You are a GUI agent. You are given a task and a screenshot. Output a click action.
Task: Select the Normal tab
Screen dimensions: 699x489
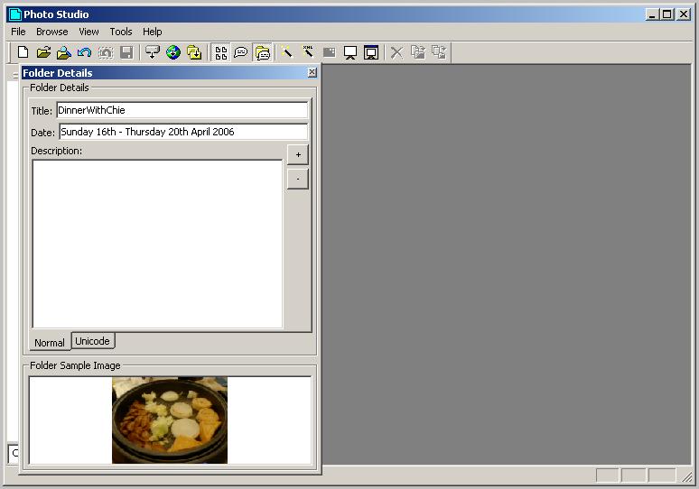click(50, 343)
